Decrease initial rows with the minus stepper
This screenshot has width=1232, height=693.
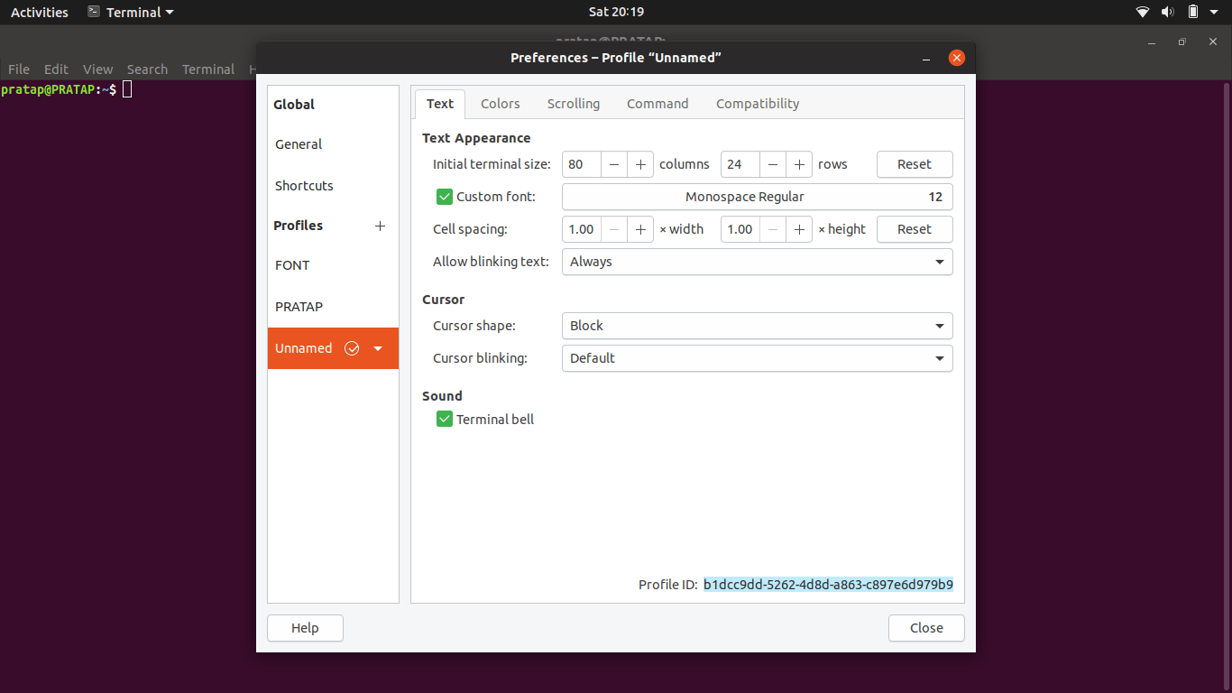[773, 164]
